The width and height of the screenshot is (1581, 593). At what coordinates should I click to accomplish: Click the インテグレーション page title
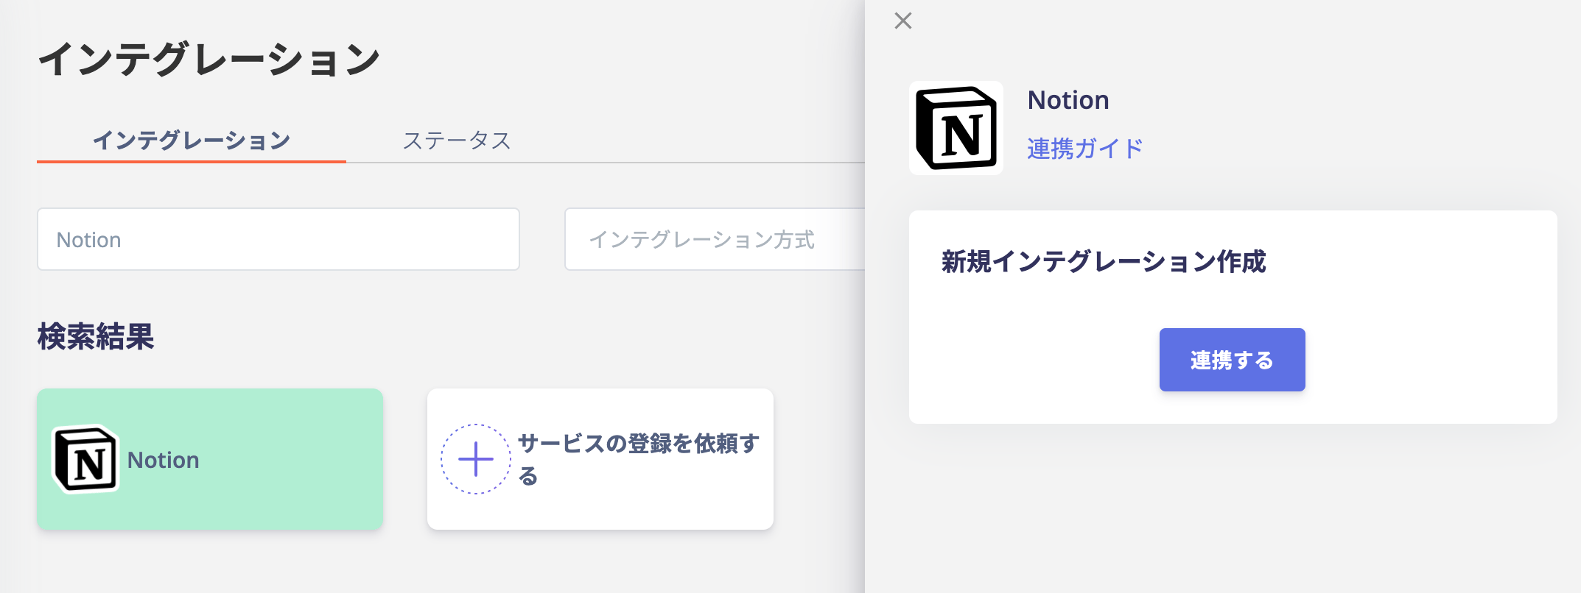209,59
